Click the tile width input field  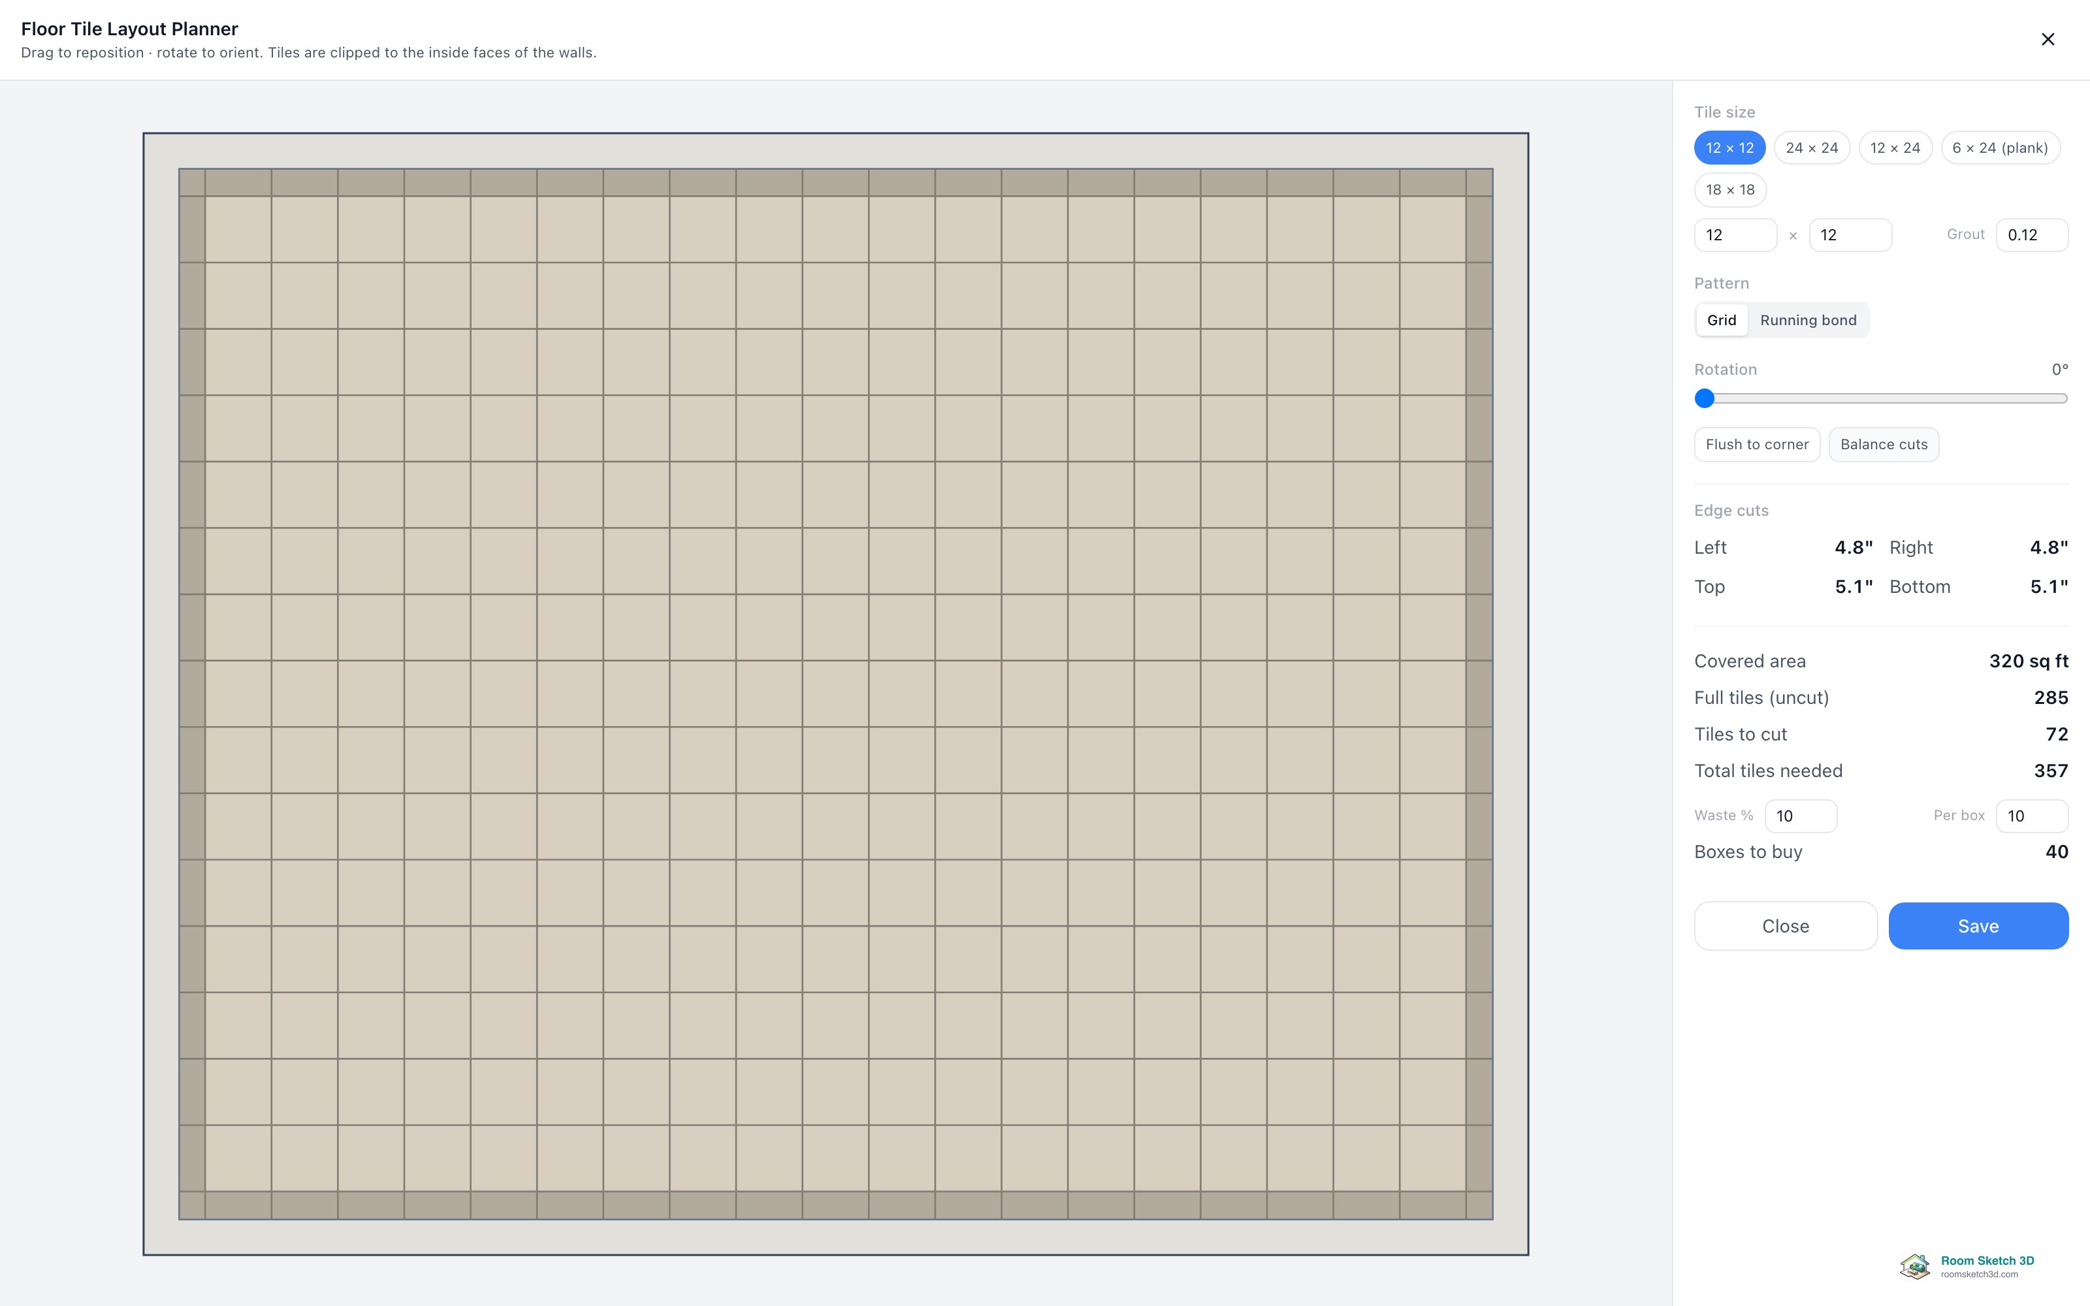(1735, 235)
